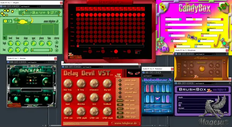Click the LFO1 knob in red sequencer plugin
This screenshot has height=127, width=232.
click(90, 51)
